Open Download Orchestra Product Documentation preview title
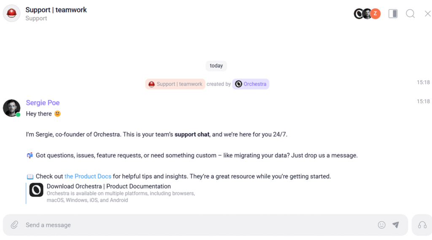This screenshot has width=432, height=240. (109, 186)
